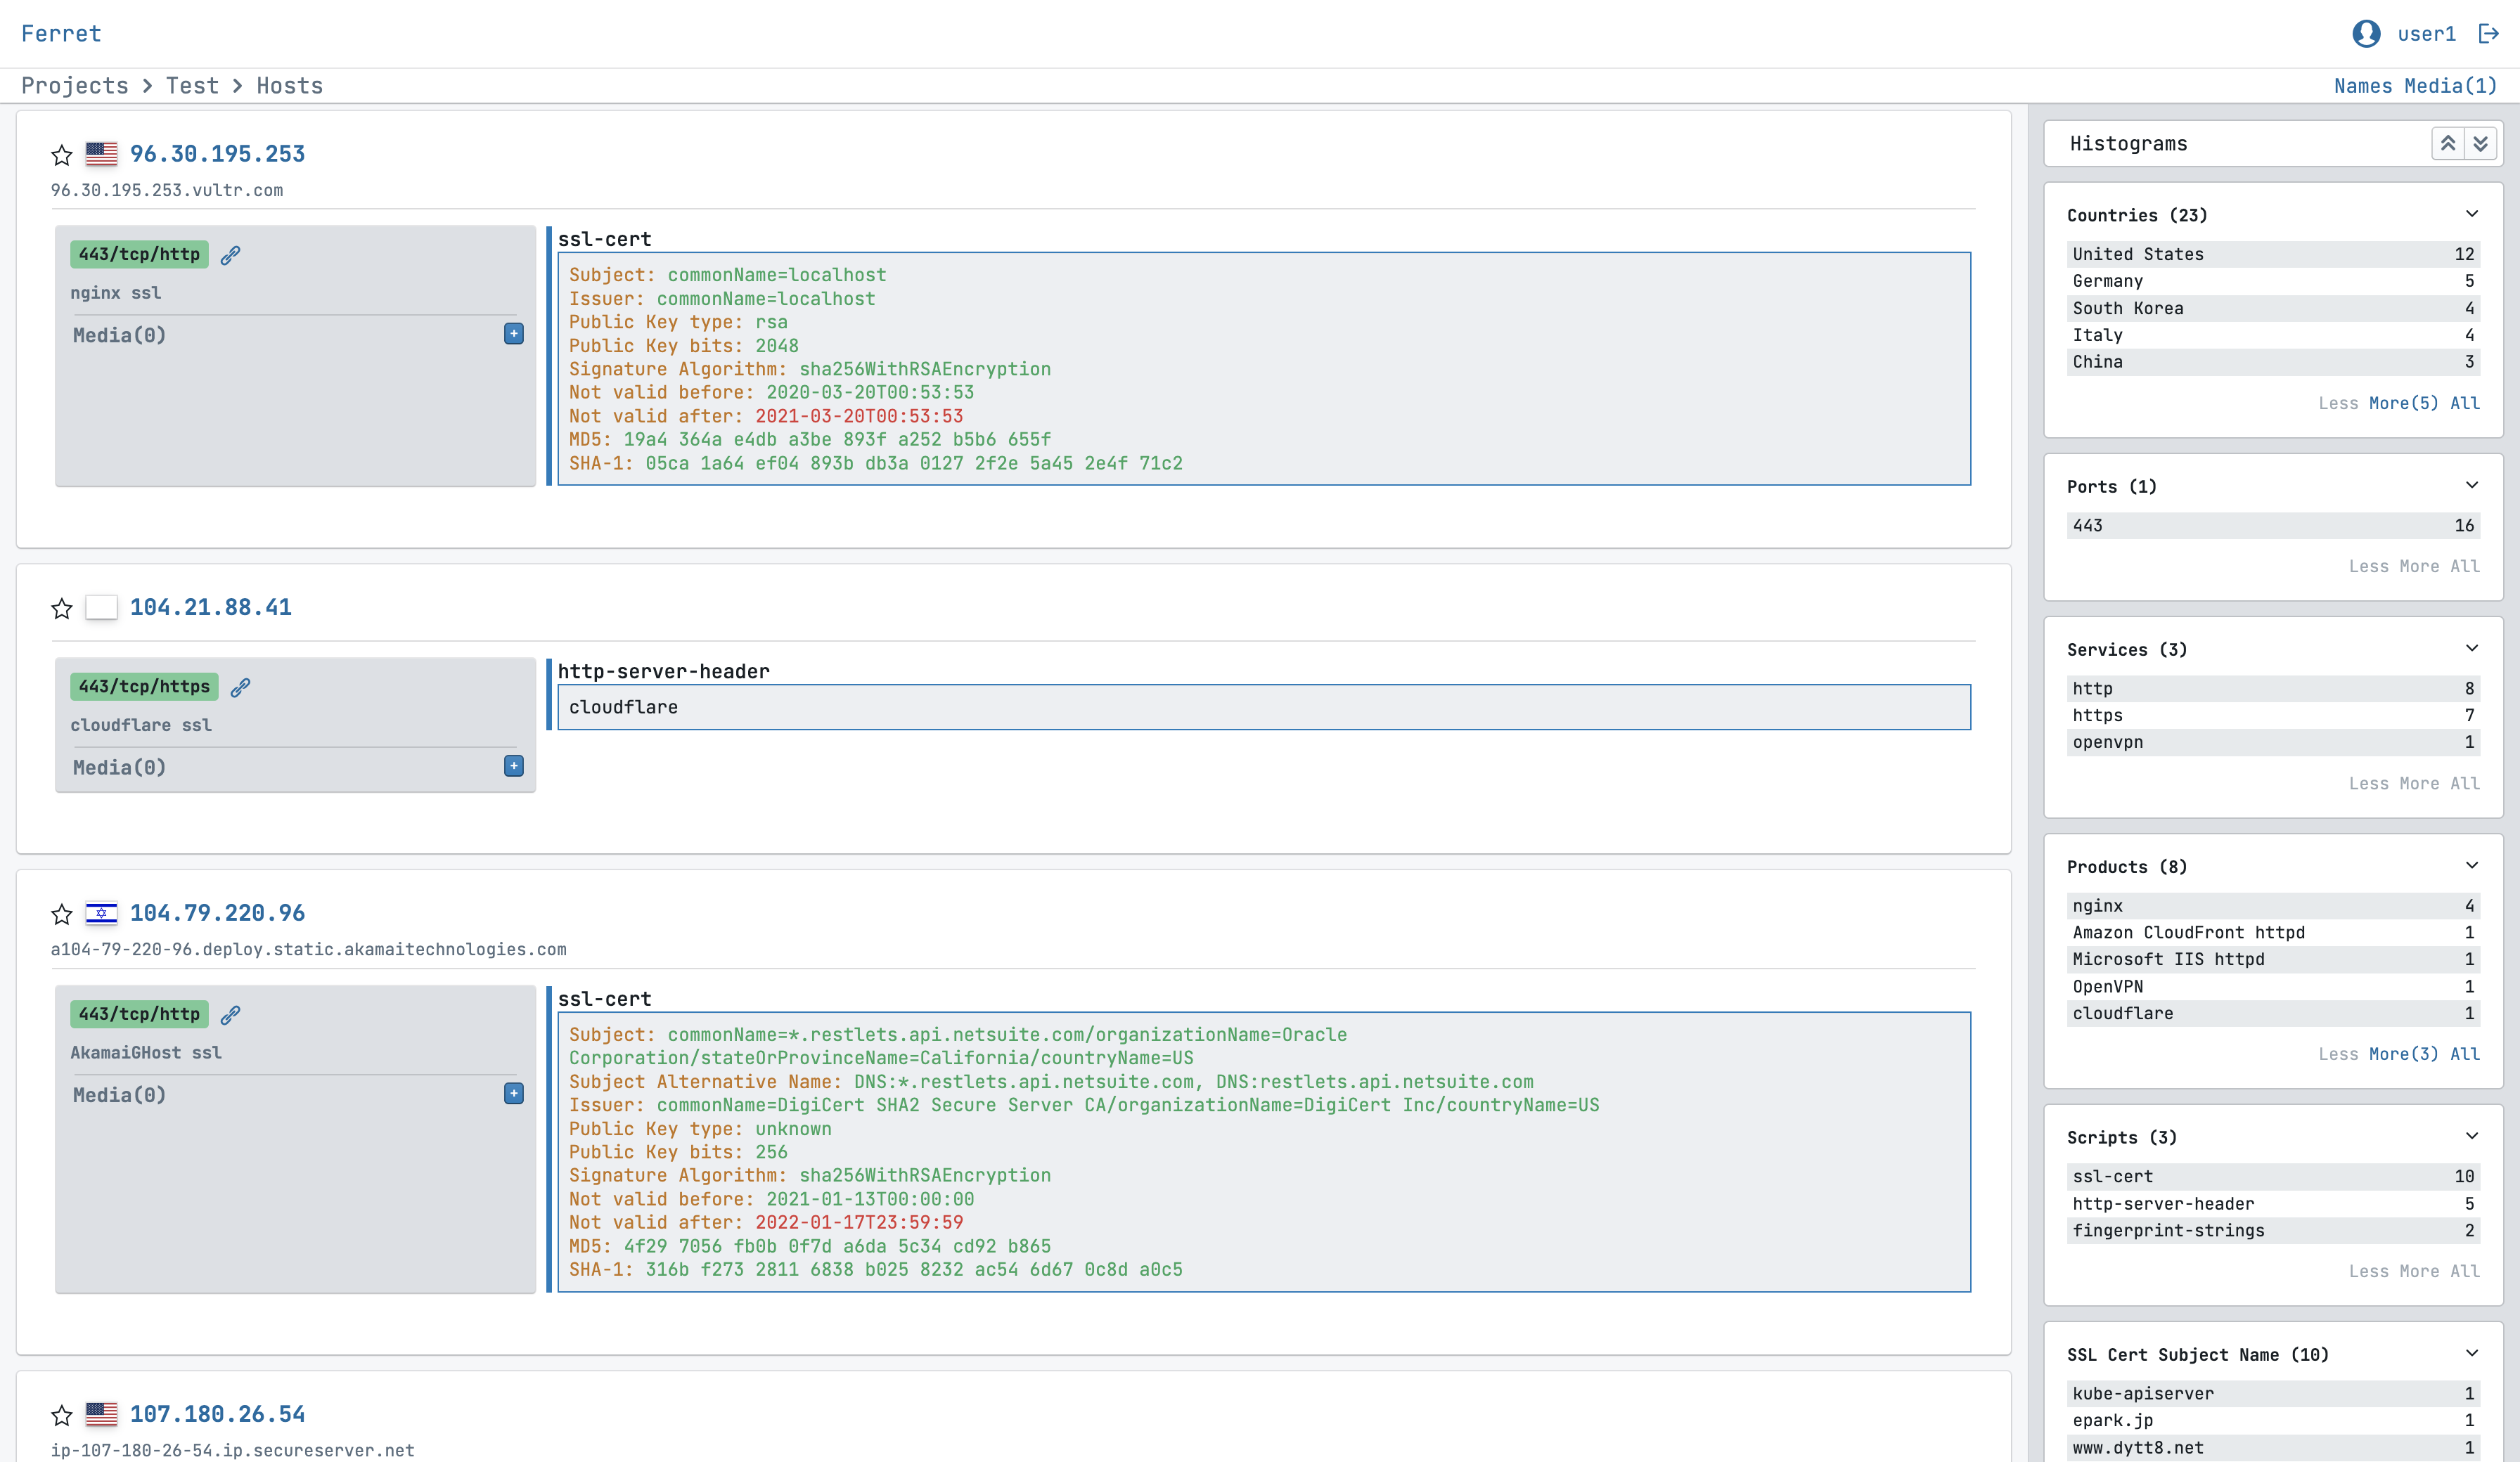Image resolution: width=2520 pixels, height=1462 pixels.
Task: Open host 104.21.88.41
Action: 211,607
